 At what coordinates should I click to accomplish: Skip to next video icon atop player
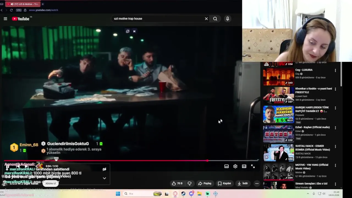coord(134,31)
